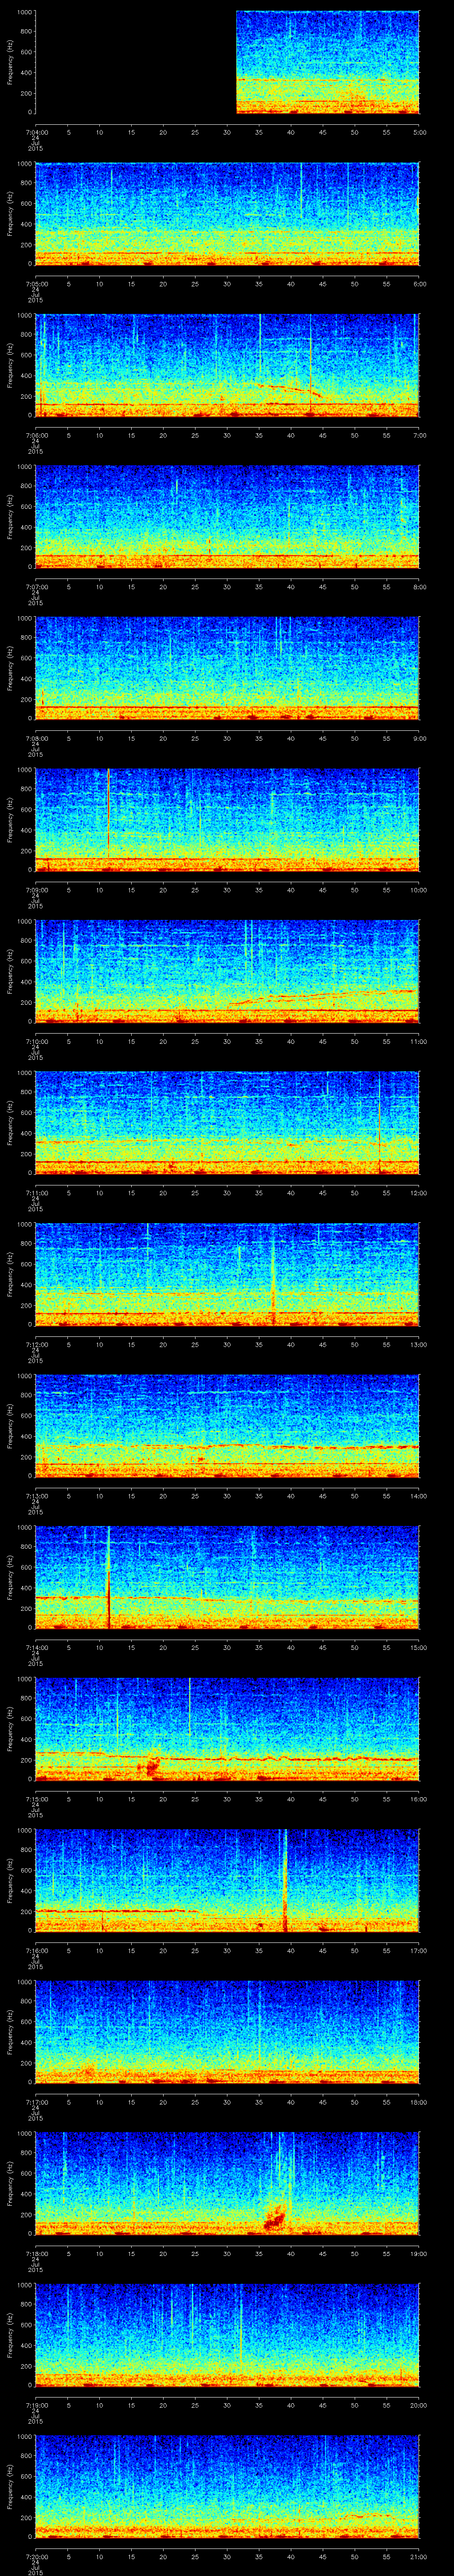This screenshot has width=454, height=2576.
Task: Open the spectrogram panel starting at 7:19:00
Action: (227, 2335)
